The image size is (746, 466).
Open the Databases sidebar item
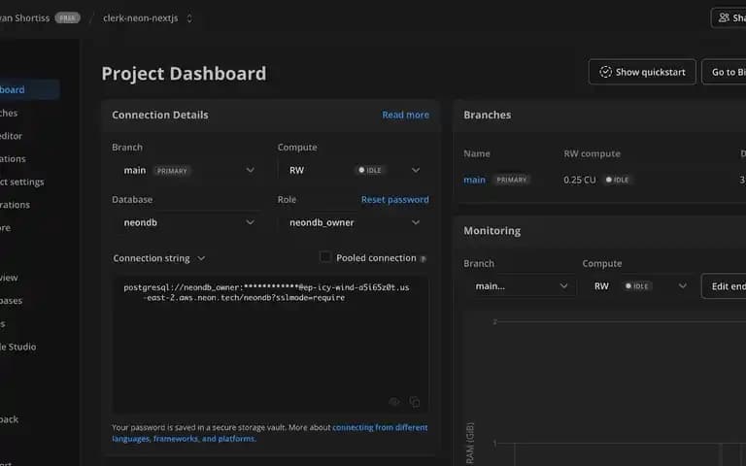[12, 301]
